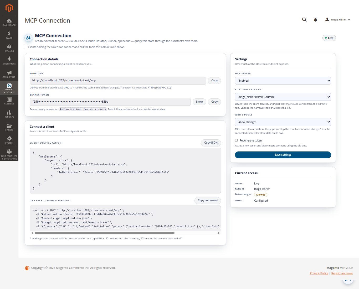Open the Report an Issue link
The height and width of the screenshot is (289, 359).
click(x=342, y=273)
